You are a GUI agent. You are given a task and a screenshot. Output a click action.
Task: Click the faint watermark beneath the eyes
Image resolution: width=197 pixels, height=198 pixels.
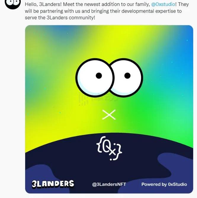click(x=98, y=99)
